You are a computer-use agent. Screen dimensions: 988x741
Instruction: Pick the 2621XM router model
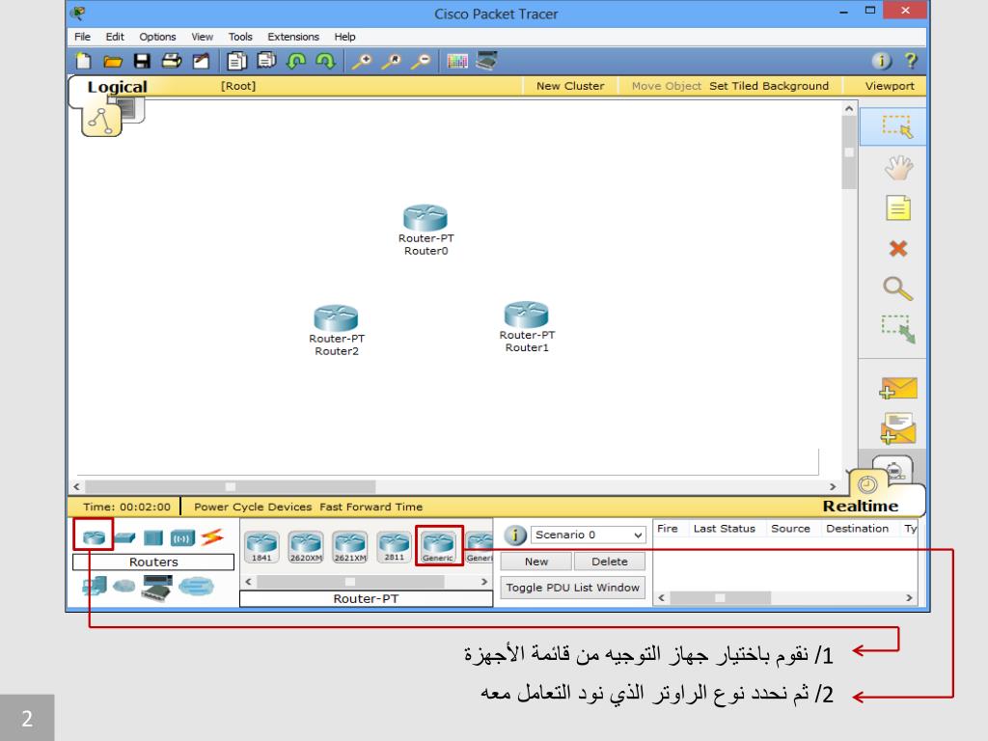(349, 547)
